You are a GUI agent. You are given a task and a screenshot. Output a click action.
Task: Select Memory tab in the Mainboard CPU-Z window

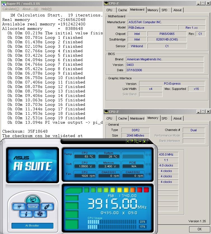[x=153, y=10]
